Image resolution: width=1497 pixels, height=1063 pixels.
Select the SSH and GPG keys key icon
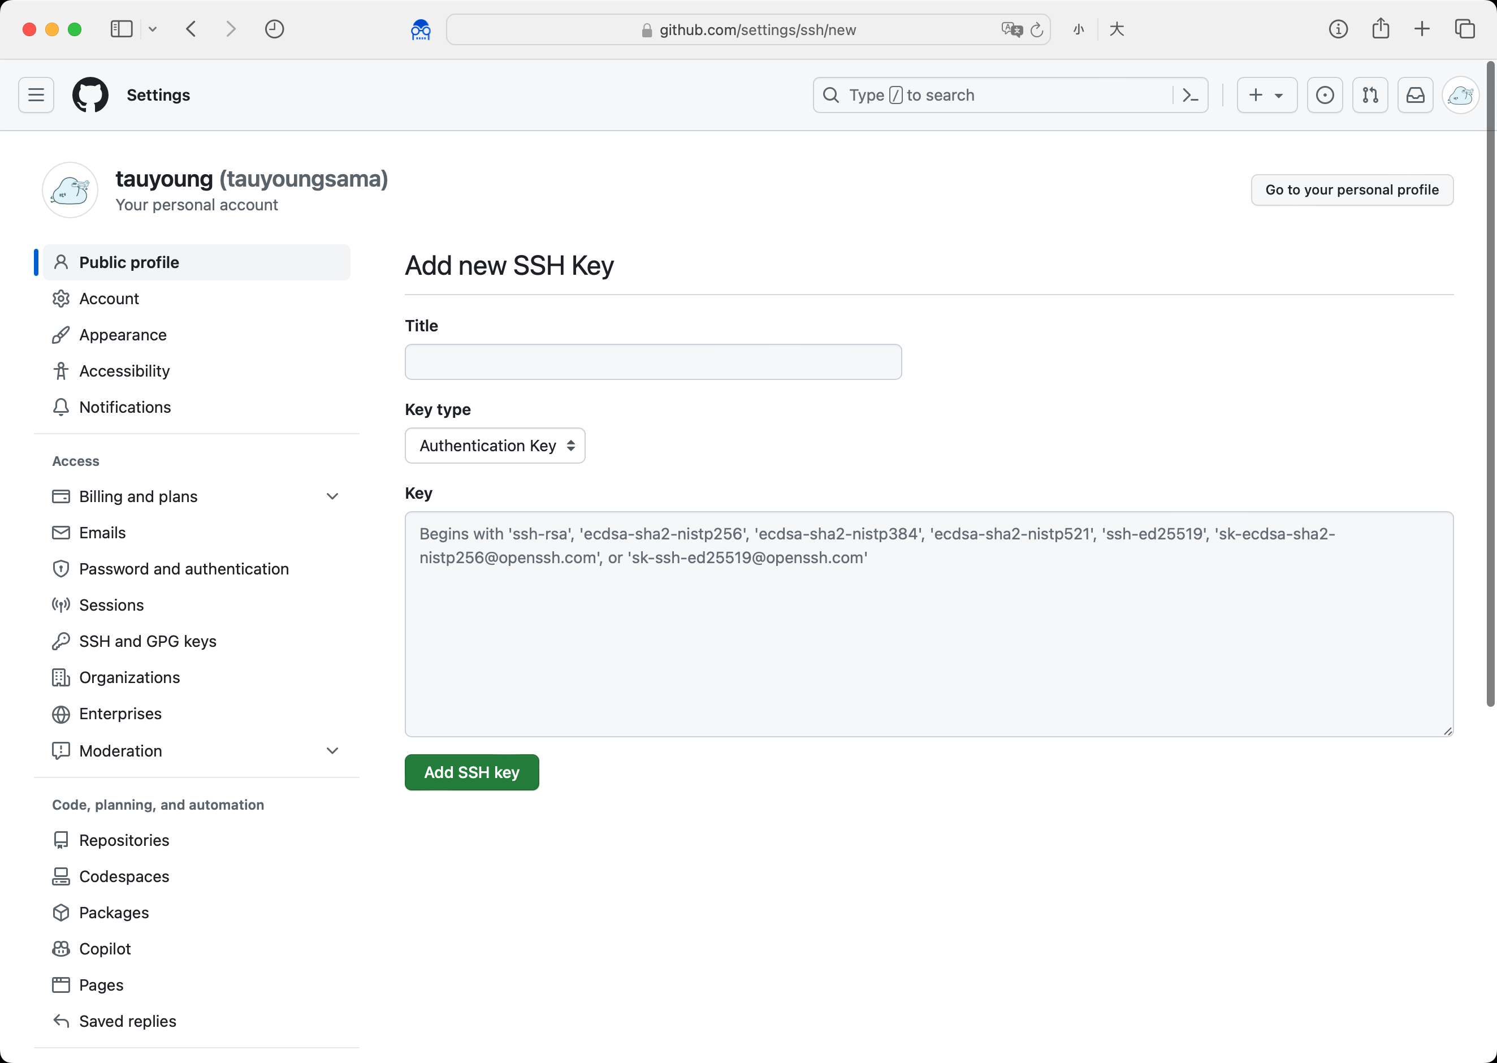(x=61, y=641)
